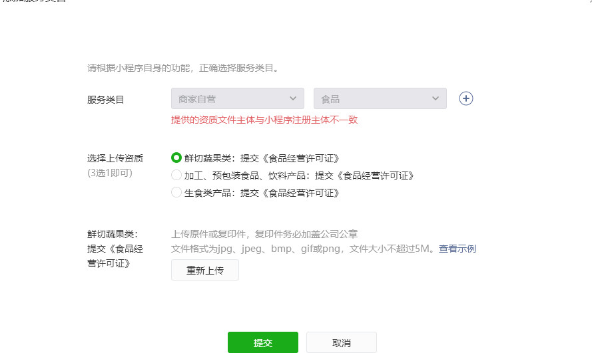This screenshot has width=592, height=353.
Task: Click the 选择上传资质 label
Action: 115,158
